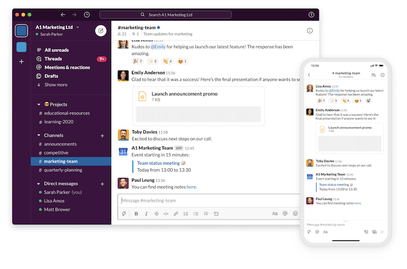Toggle the Aa formatting button on desktop

coord(274,213)
